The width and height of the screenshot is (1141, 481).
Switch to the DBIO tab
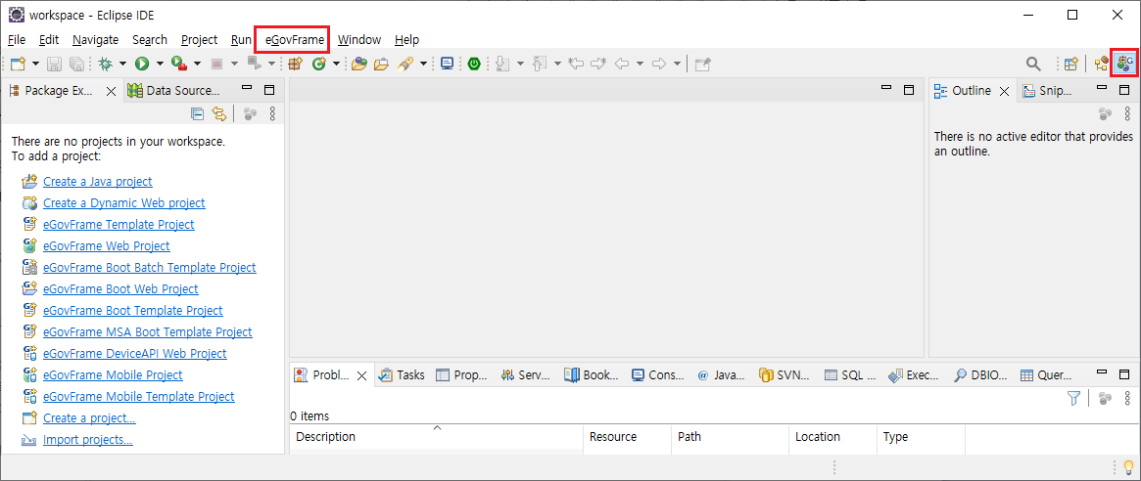pyautogui.click(x=980, y=375)
